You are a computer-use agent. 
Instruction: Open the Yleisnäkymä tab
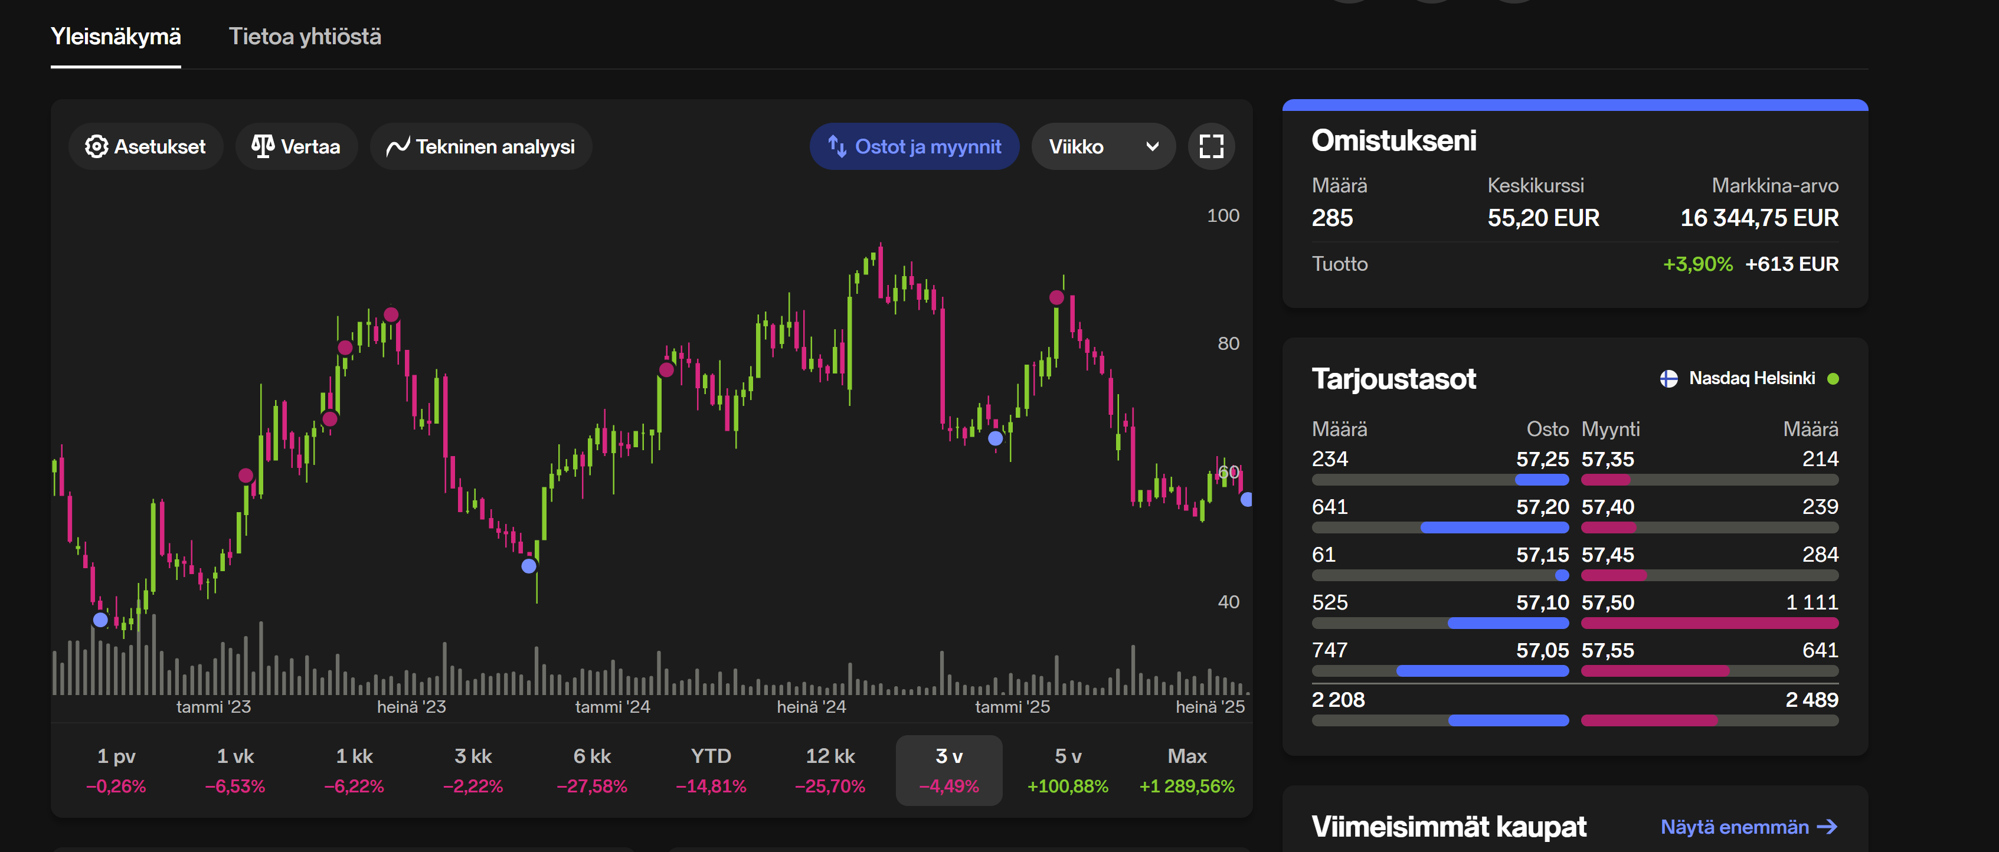pyautogui.click(x=116, y=37)
